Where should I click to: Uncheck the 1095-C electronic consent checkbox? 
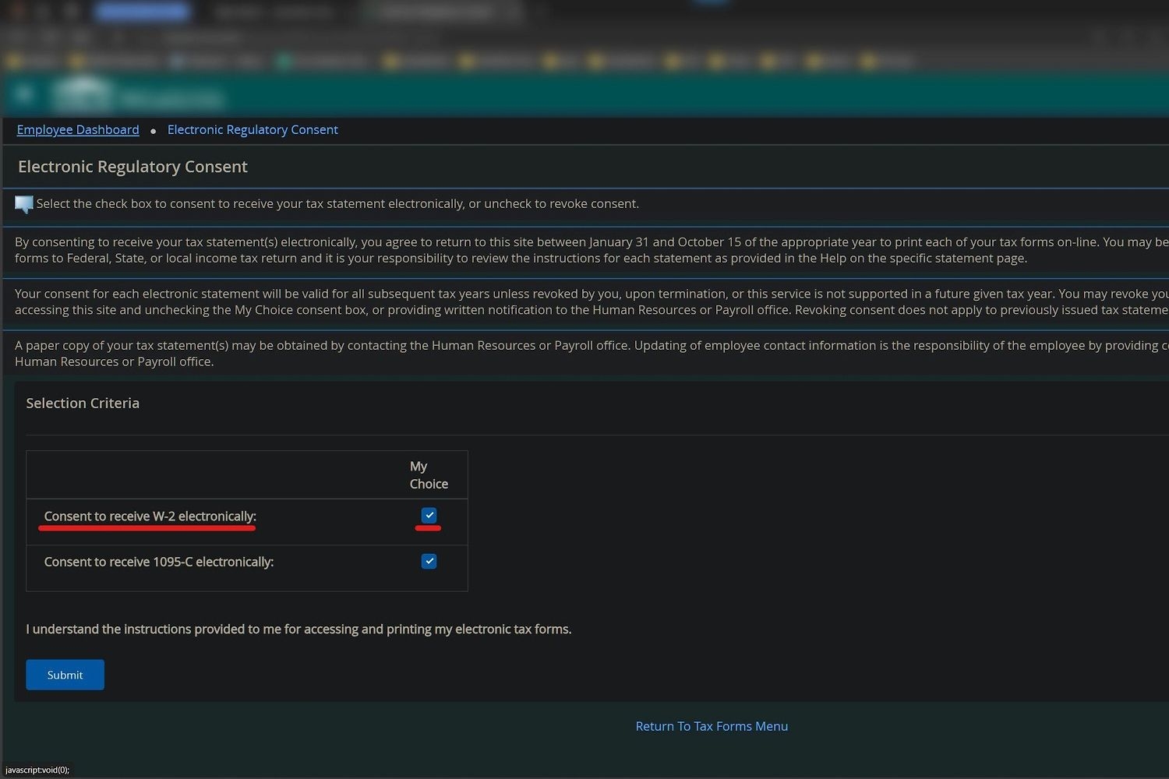(x=429, y=562)
